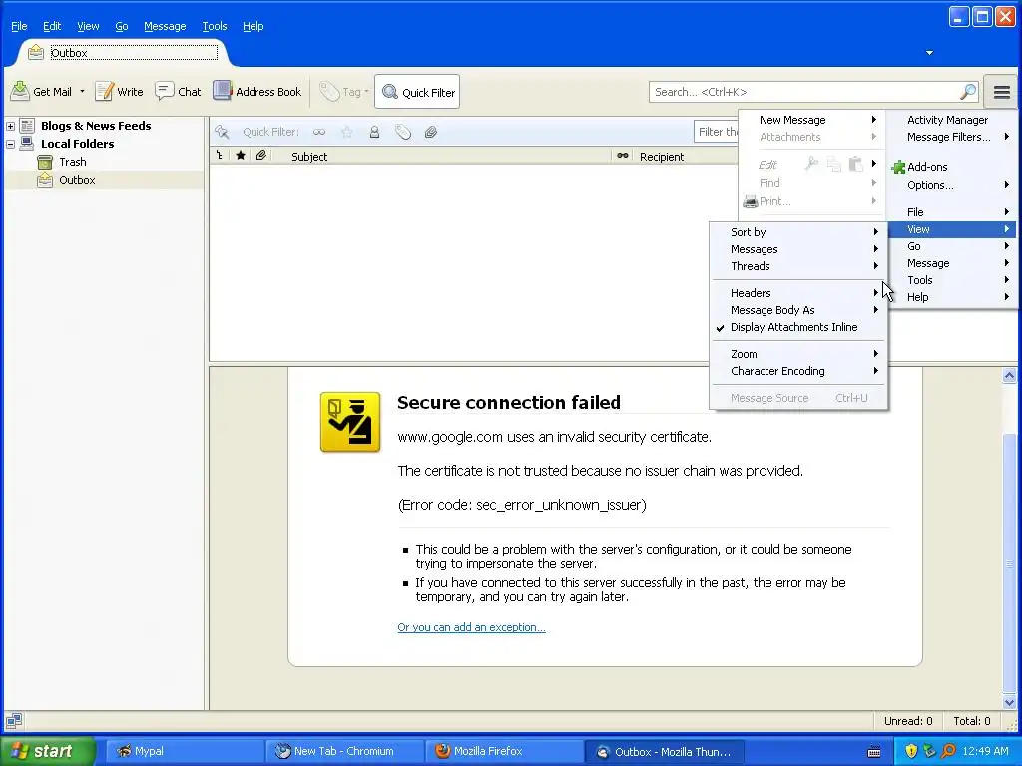Open the Get Mail dropdown arrow
This screenshot has width=1022, height=766.
point(82,92)
